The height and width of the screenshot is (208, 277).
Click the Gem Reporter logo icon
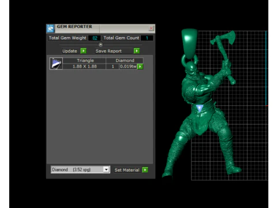point(50,28)
